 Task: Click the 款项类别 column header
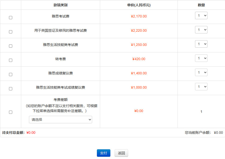point(60,5)
